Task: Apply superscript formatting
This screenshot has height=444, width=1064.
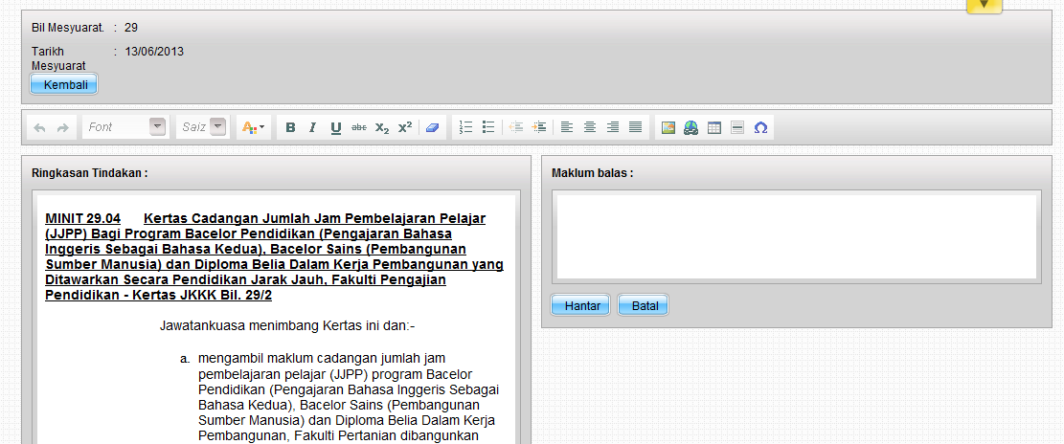Action: click(x=405, y=127)
